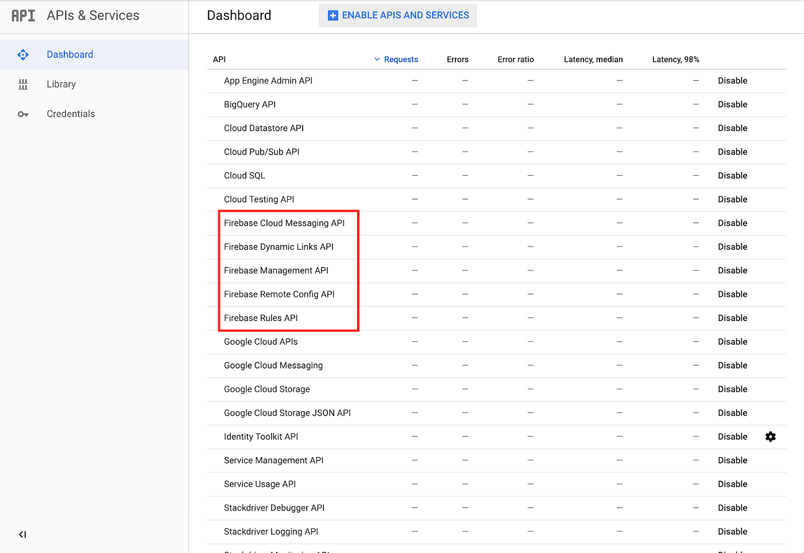Select the Credentials key icon
Screen dimensions: 804x553
click(23, 114)
